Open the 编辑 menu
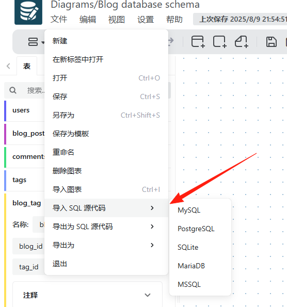 [88, 20]
